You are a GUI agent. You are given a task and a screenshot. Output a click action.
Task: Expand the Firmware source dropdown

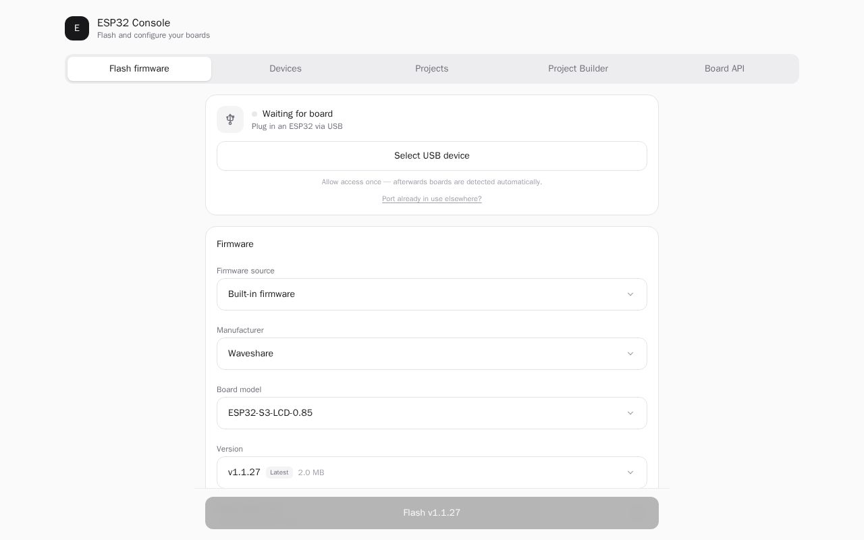pos(432,294)
